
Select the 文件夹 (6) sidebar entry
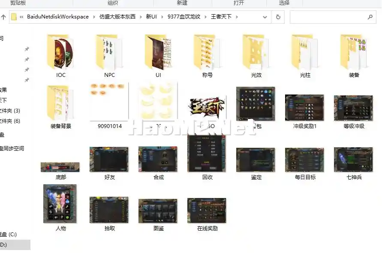point(10,121)
